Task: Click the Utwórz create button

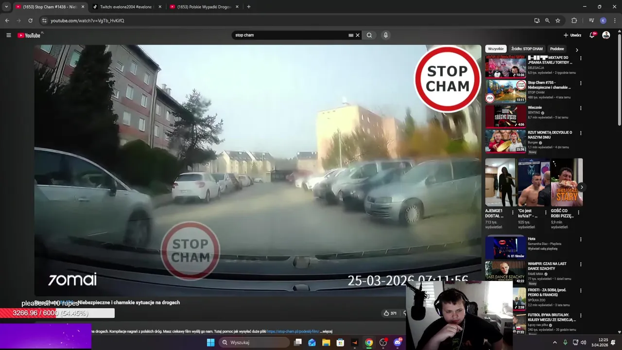Action: click(572, 35)
